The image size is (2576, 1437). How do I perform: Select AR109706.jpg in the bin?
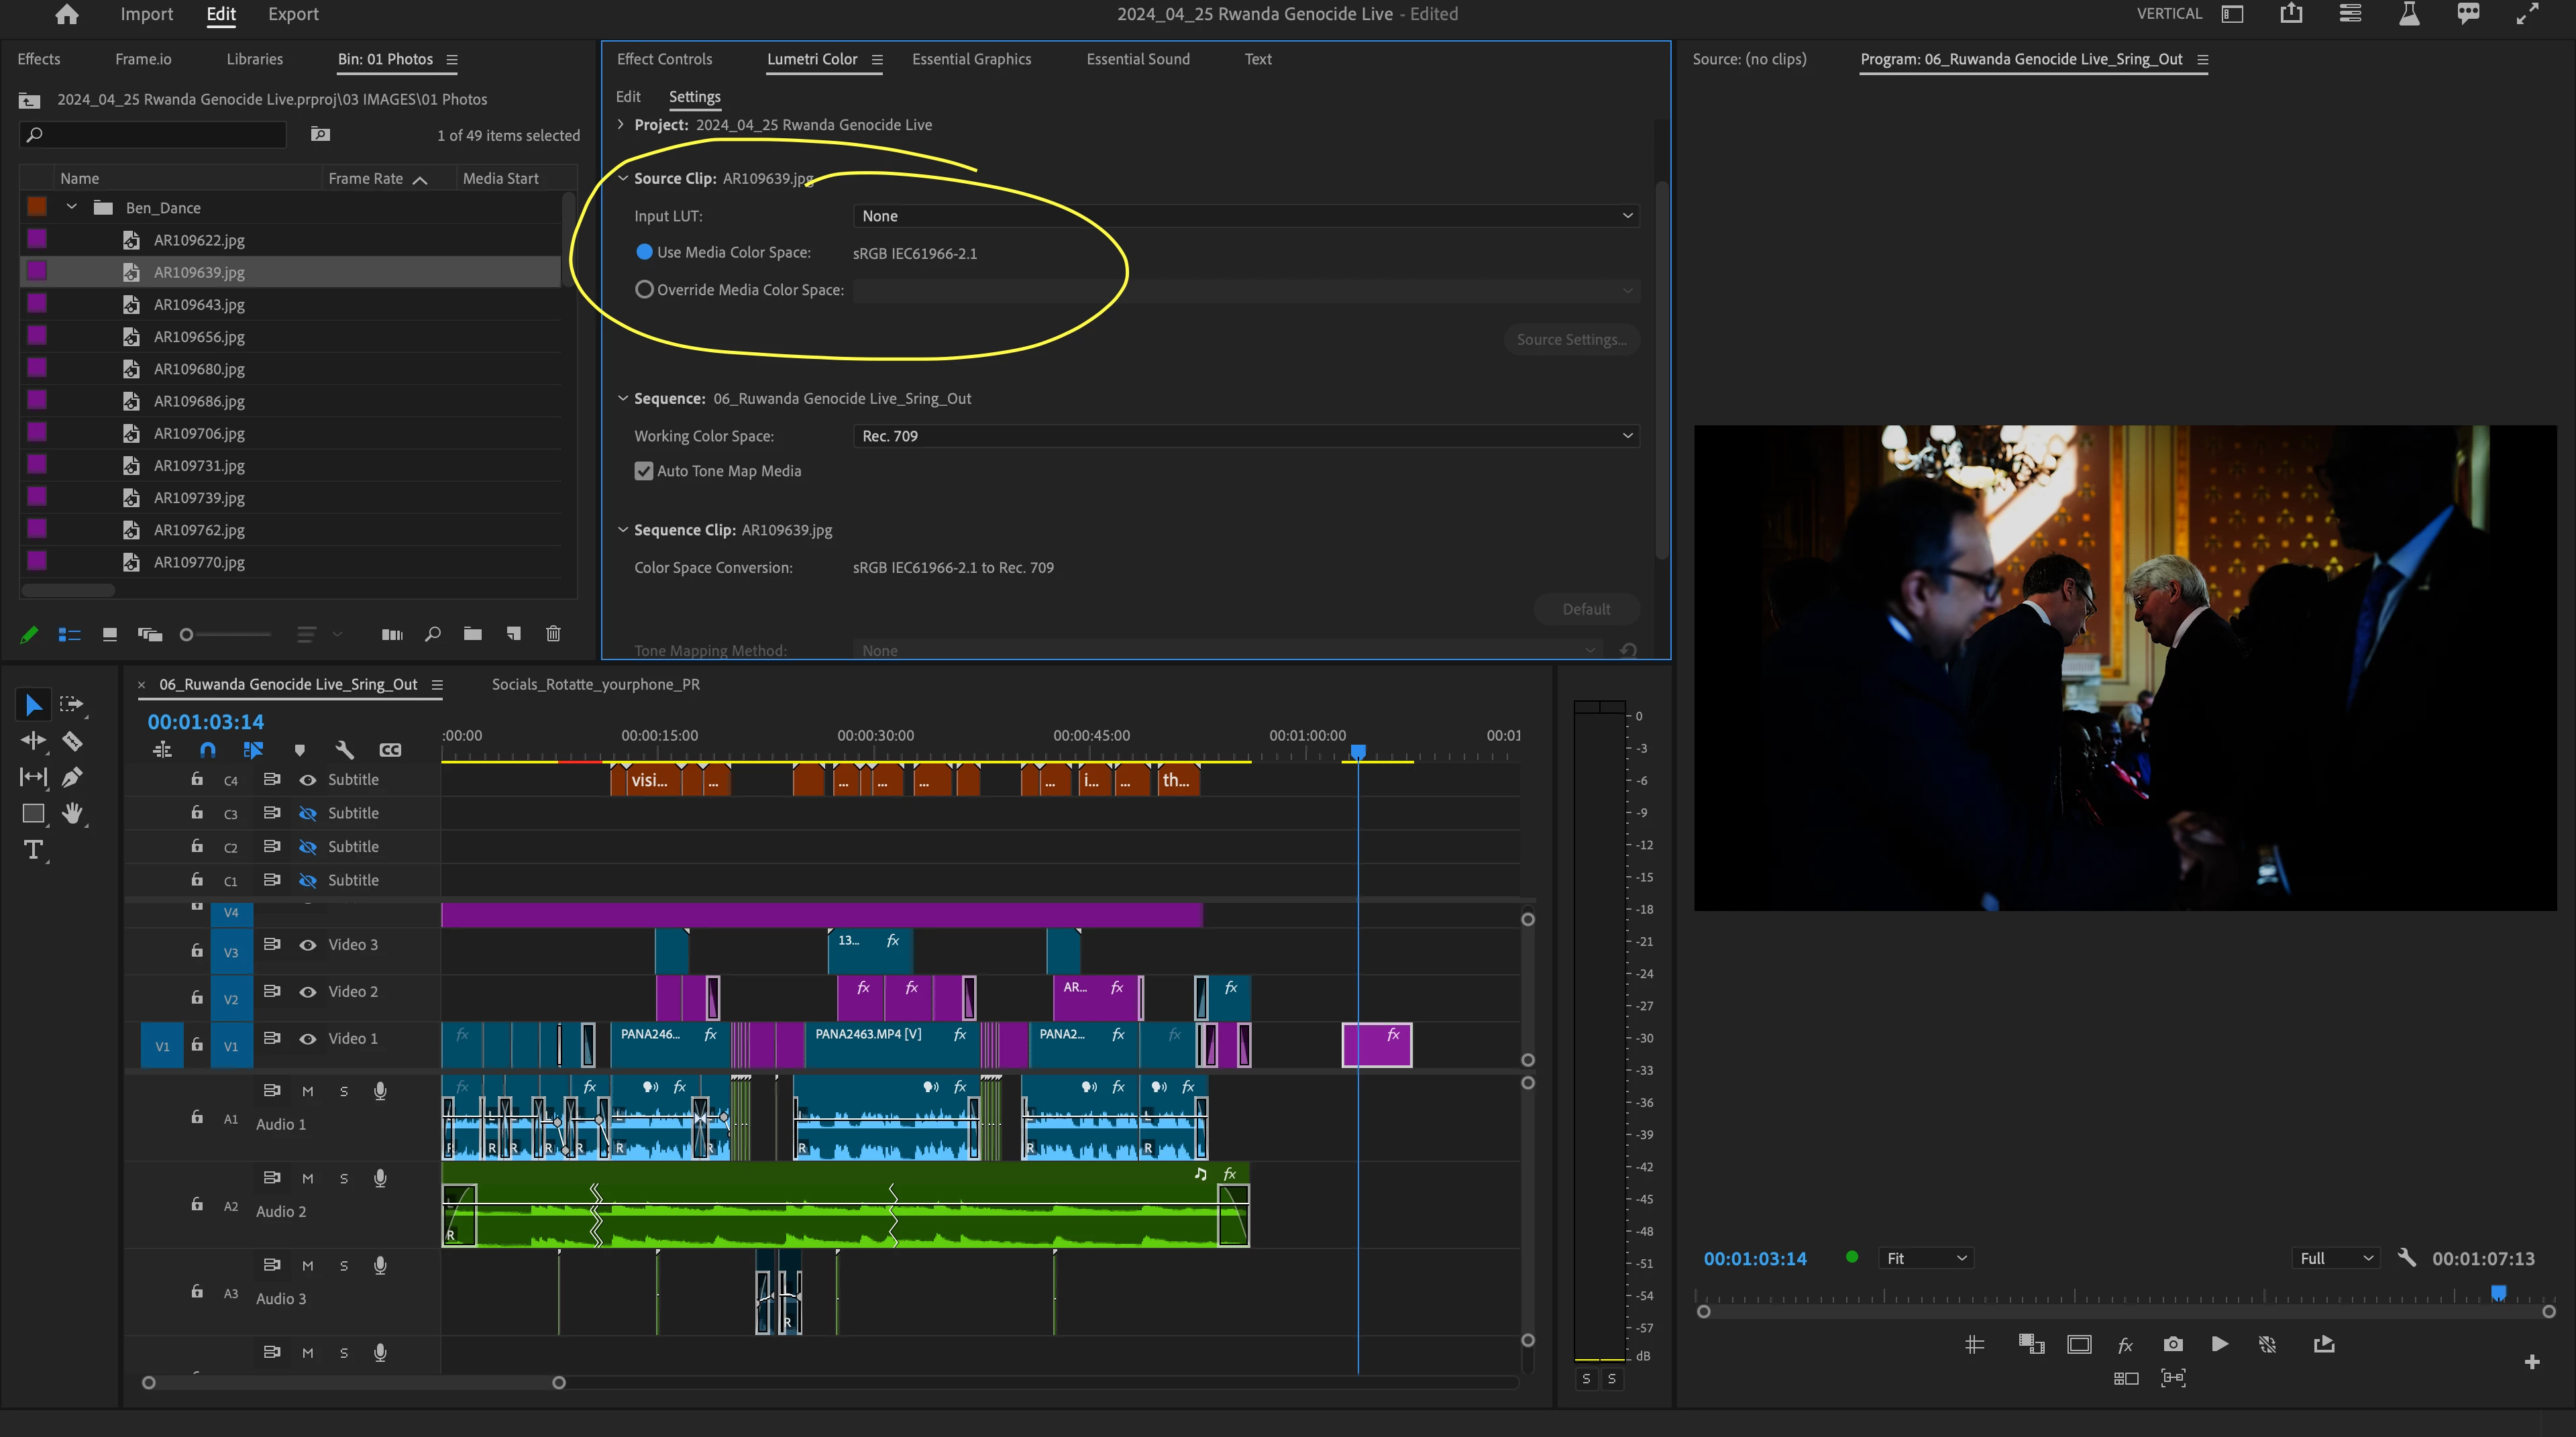pos(199,433)
